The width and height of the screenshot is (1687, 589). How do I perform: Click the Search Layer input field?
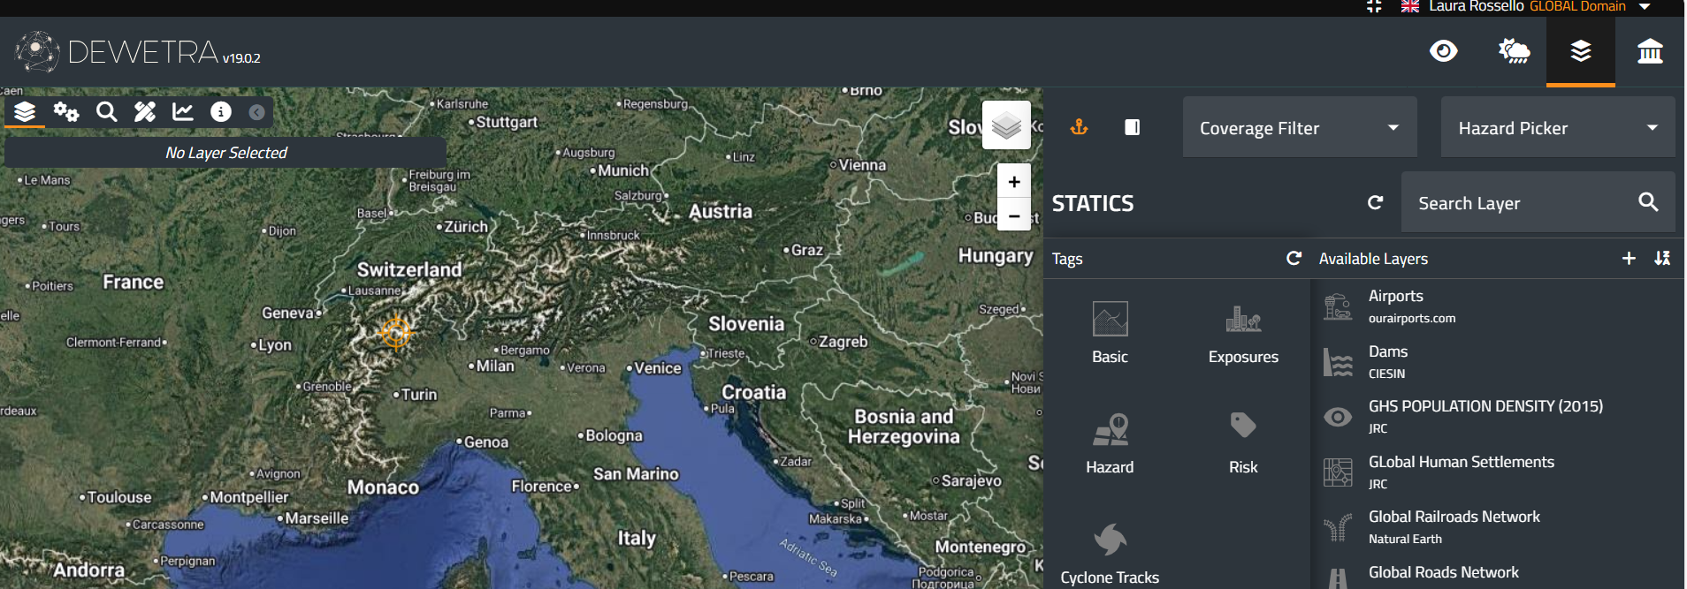click(1521, 203)
